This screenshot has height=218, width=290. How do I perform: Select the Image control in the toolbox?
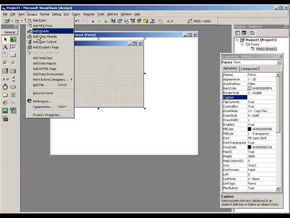tap(5, 110)
